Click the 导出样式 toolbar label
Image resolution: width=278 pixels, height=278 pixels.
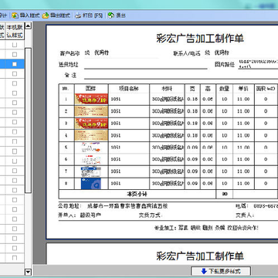click(60, 15)
